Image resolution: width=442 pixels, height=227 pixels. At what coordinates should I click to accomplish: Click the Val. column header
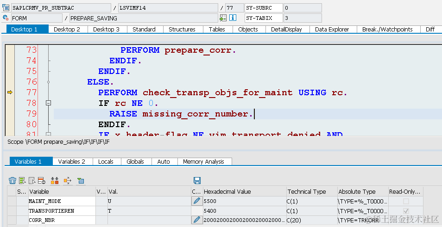click(149, 191)
